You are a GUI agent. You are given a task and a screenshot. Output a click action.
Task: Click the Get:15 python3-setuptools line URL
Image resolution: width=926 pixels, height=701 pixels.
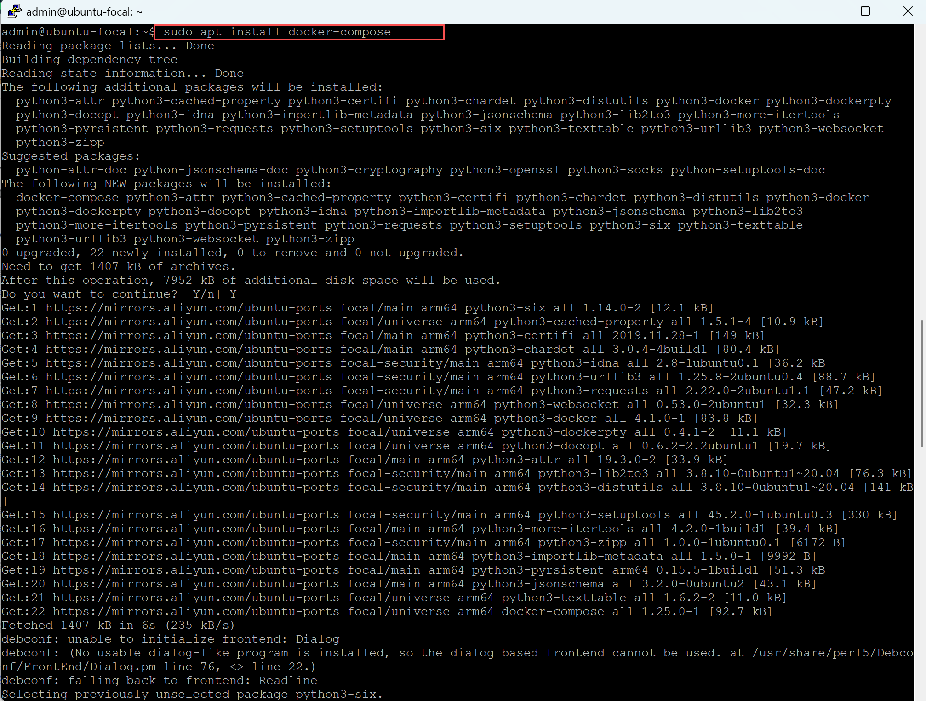point(196,515)
